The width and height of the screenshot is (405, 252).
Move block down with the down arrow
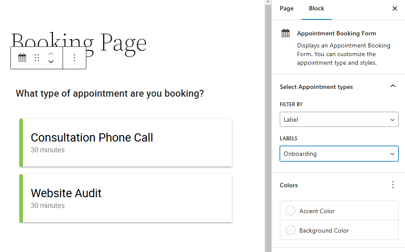click(51, 62)
